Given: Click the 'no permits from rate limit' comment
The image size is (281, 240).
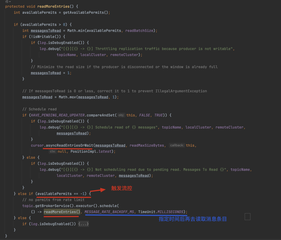Looking at the screenshot, I should tap(53, 200).
